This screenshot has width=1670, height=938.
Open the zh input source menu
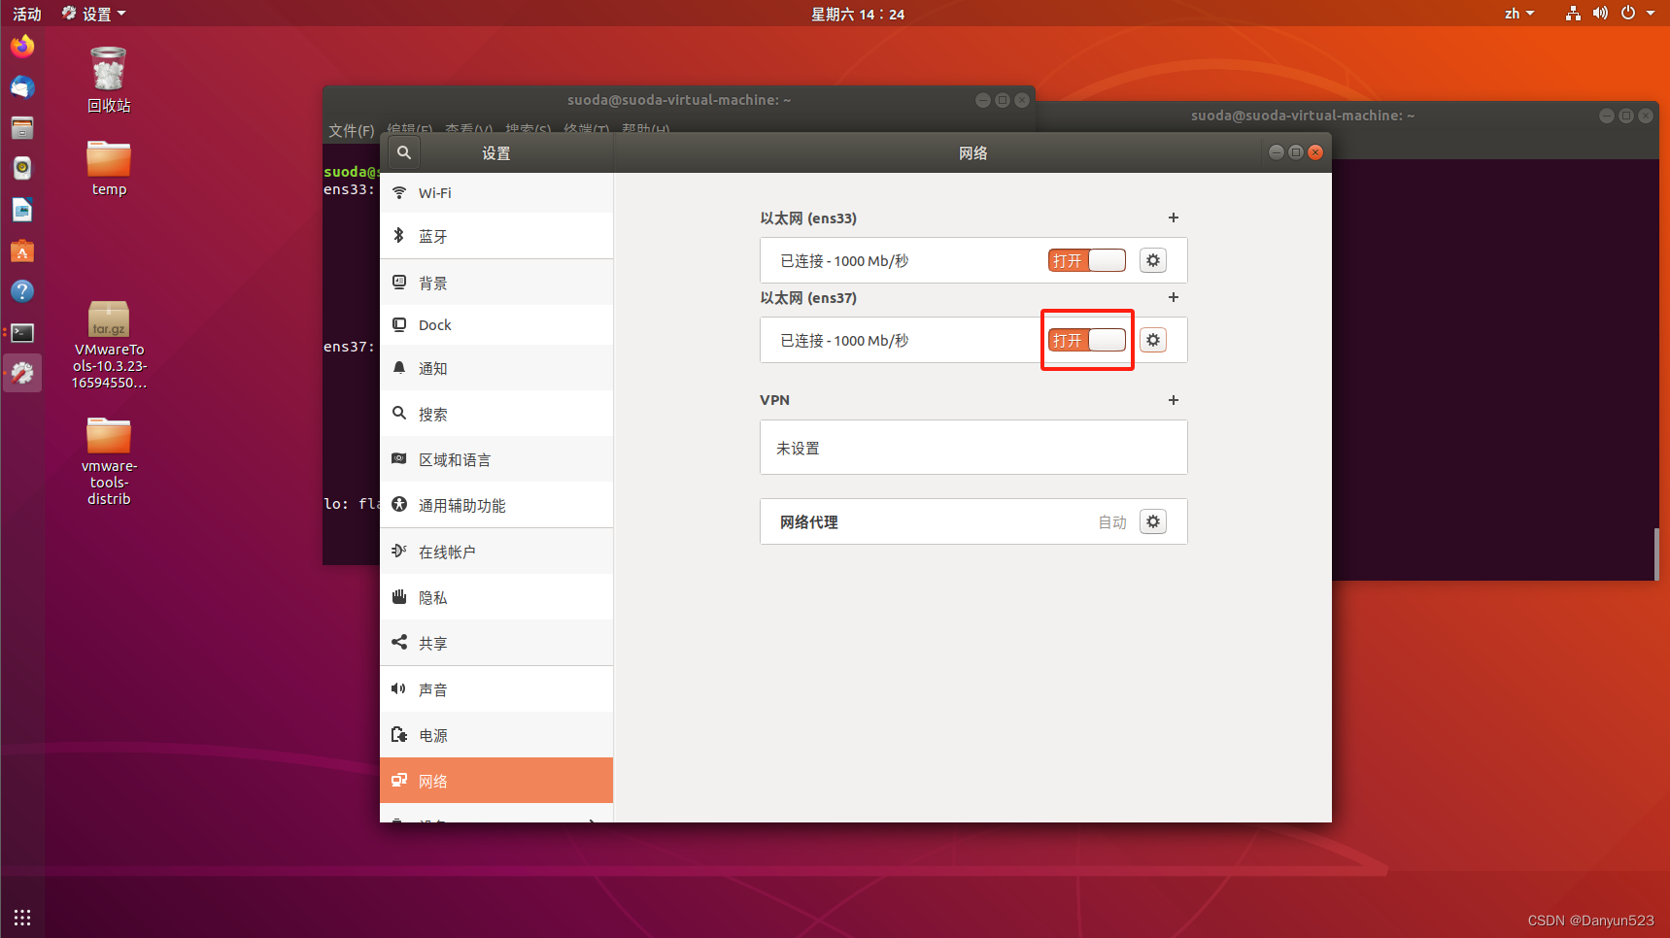1519,14
